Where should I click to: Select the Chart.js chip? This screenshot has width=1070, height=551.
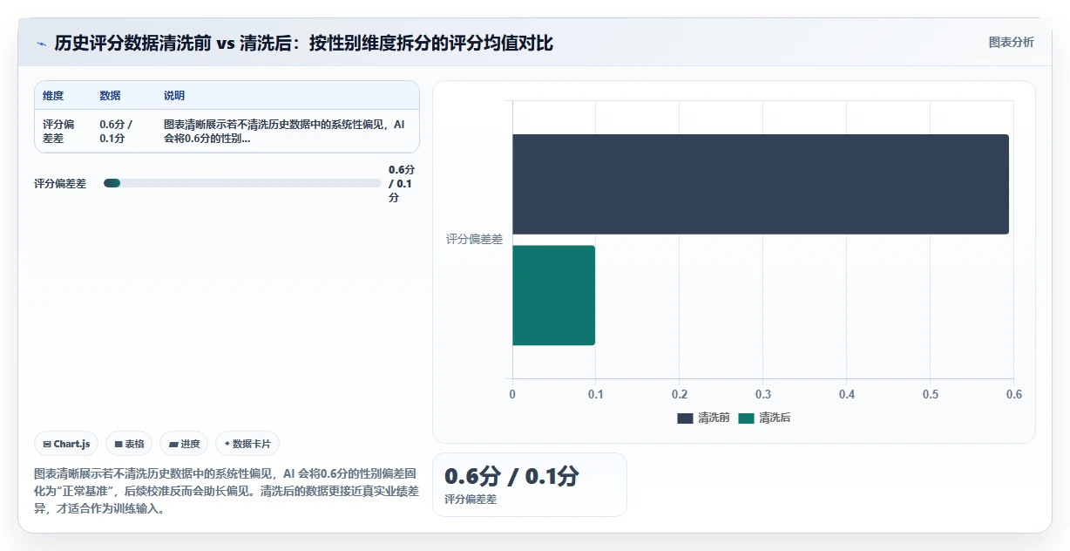[x=67, y=444]
